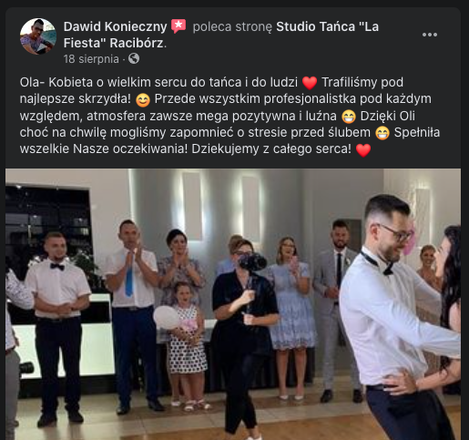Click the pink recommendation star badge

(178, 26)
